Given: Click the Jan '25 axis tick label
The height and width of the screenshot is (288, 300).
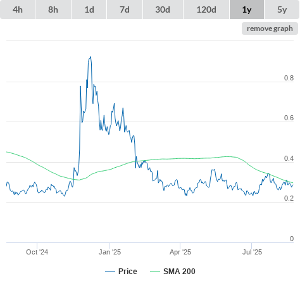Looking at the screenshot, I should coord(109,252).
